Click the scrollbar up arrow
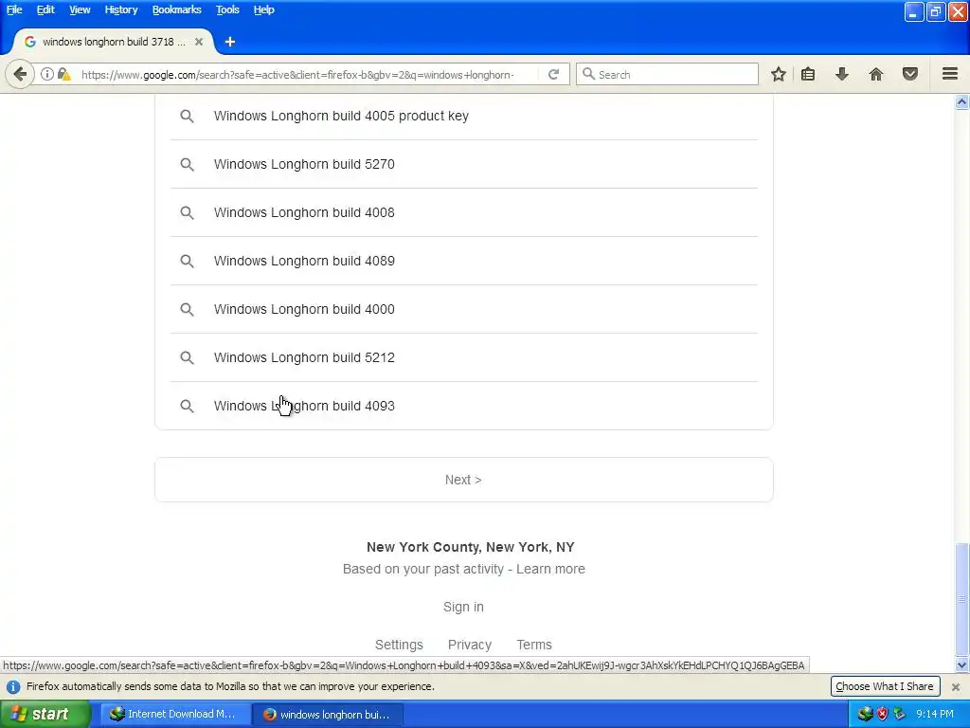Image resolution: width=970 pixels, height=728 pixels. tap(961, 102)
